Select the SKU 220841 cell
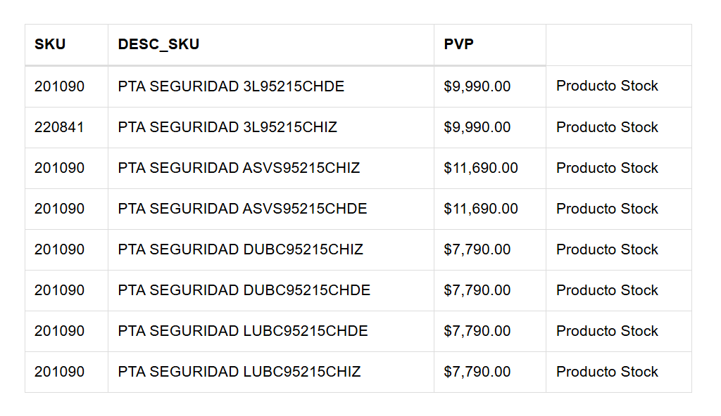Image resolution: width=721 pixels, height=416 pixels. coord(59,127)
